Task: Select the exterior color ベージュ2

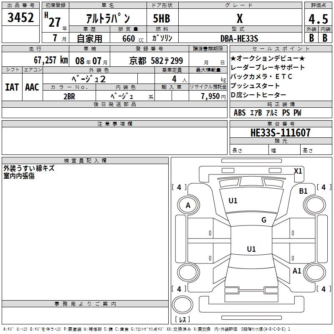Action: click(x=89, y=79)
